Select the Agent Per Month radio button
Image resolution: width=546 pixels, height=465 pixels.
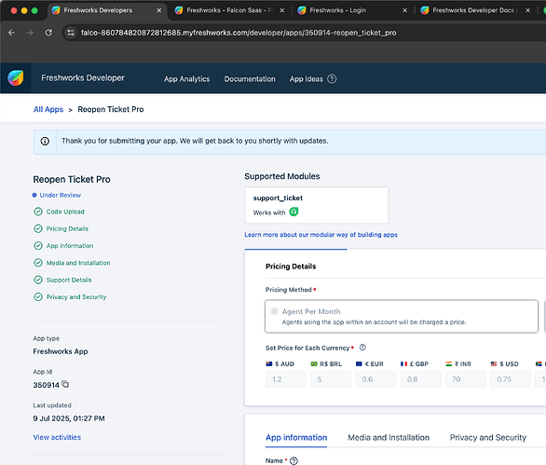tap(274, 311)
